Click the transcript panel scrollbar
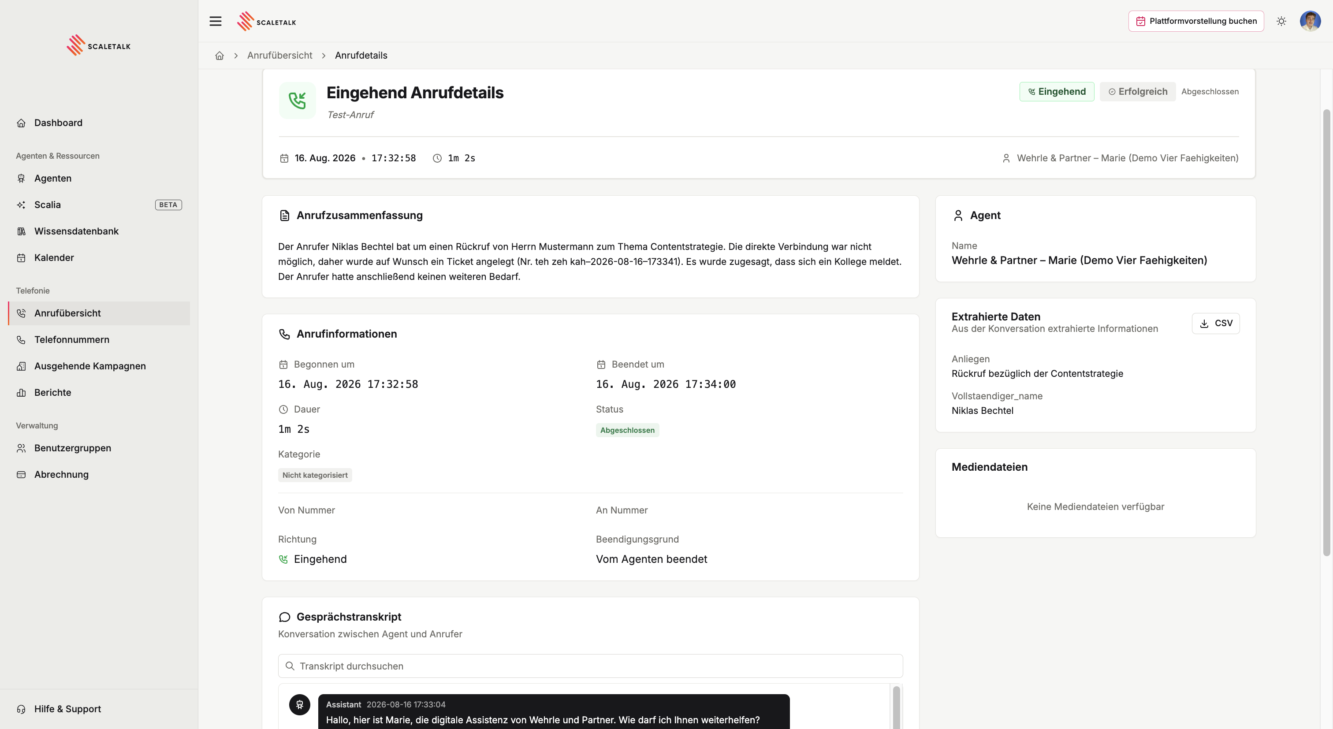1333x729 pixels. tap(896, 707)
